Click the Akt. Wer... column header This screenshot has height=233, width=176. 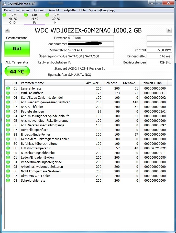coord(94,83)
